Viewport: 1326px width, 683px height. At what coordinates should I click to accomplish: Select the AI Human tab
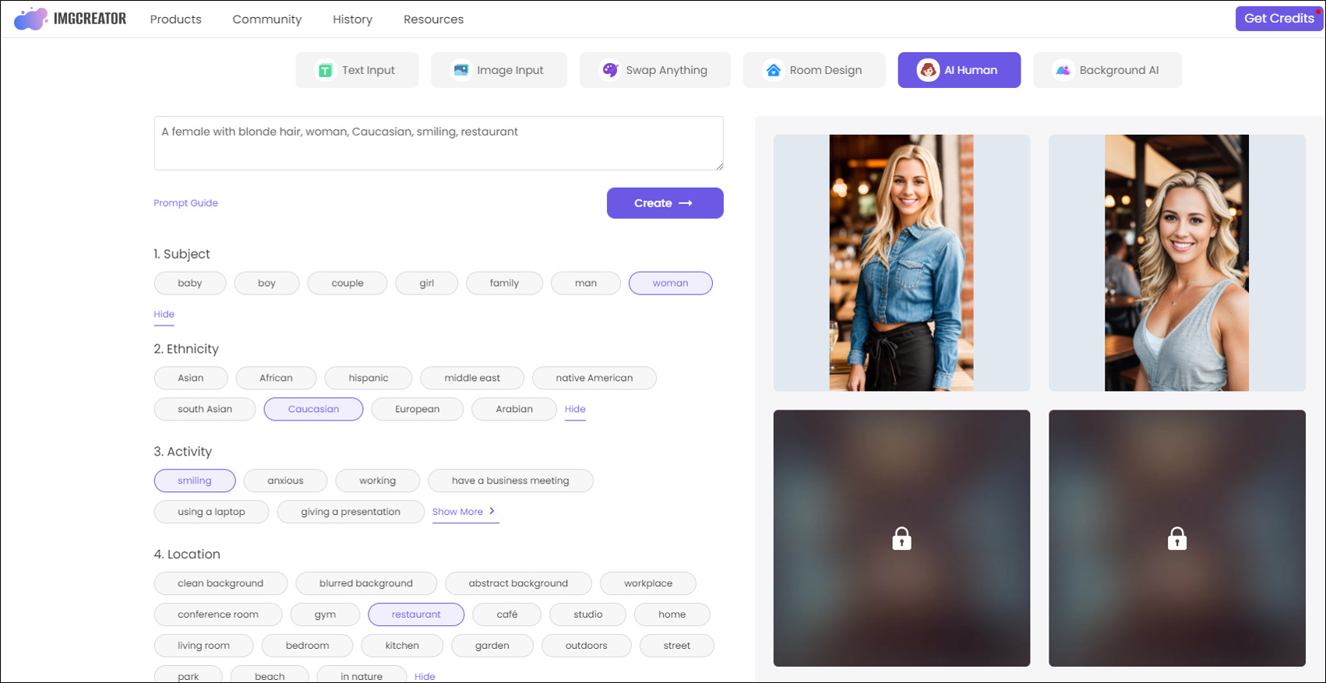coord(959,70)
